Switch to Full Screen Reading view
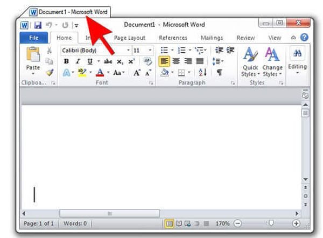Screen dimensions: 323x238 (179, 223)
